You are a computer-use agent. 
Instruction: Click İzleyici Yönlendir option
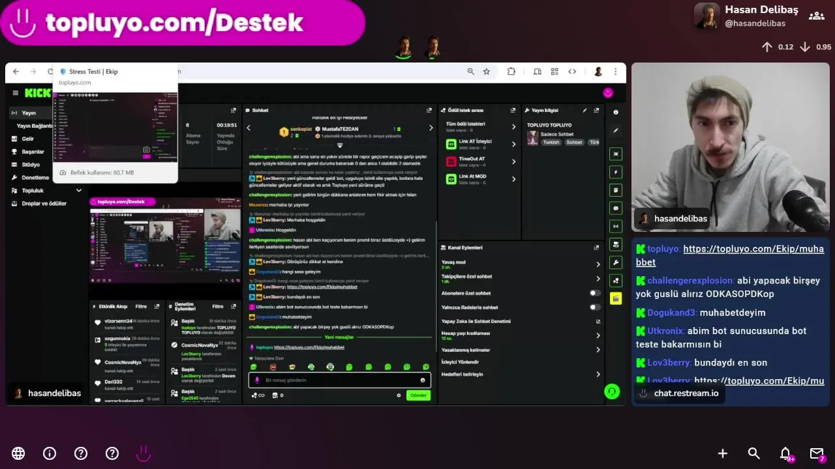click(x=461, y=362)
